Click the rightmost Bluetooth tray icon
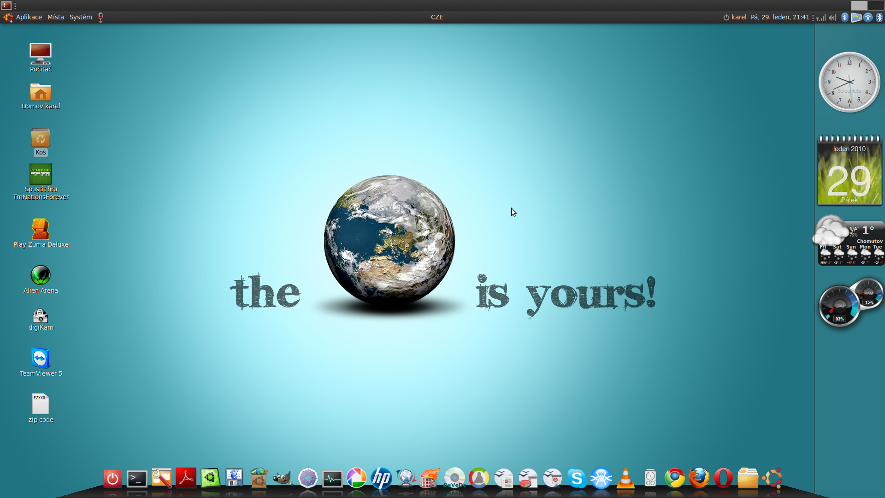 point(879,17)
